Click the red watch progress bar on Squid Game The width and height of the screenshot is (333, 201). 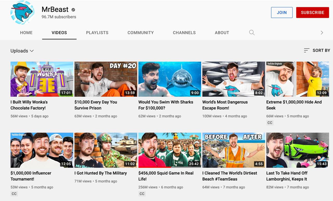click(155, 167)
